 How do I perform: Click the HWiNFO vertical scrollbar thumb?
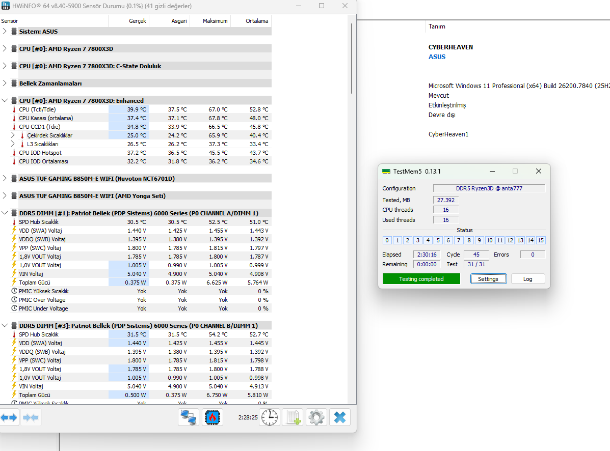(x=352, y=58)
